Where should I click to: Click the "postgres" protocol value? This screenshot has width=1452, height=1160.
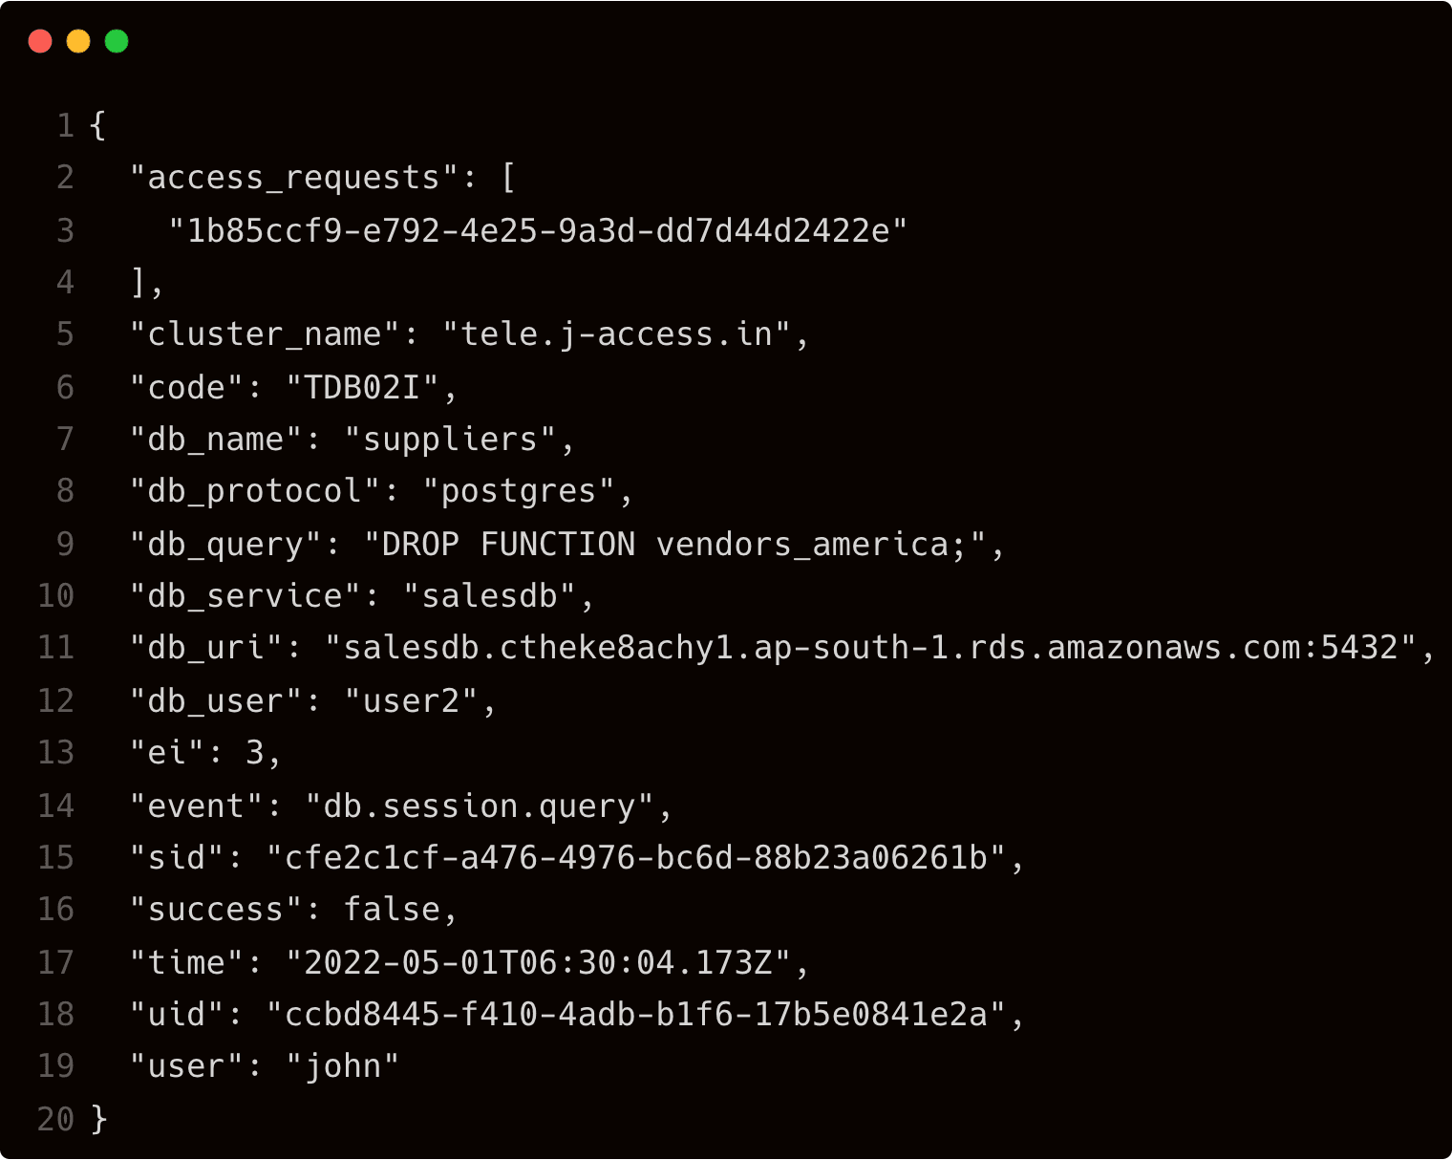click(x=518, y=491)
